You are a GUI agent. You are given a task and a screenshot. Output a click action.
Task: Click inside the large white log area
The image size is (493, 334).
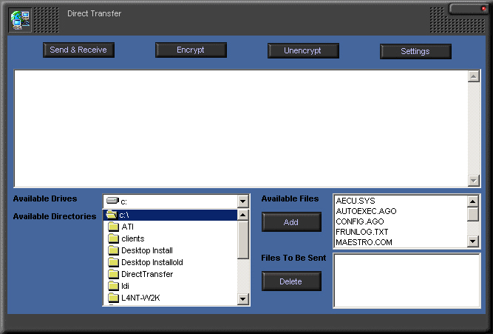coord(241,129)
